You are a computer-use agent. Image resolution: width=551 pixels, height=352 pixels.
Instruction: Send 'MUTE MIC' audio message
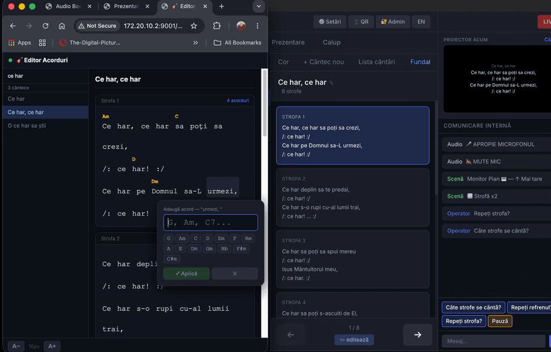[x=496, y=162]
